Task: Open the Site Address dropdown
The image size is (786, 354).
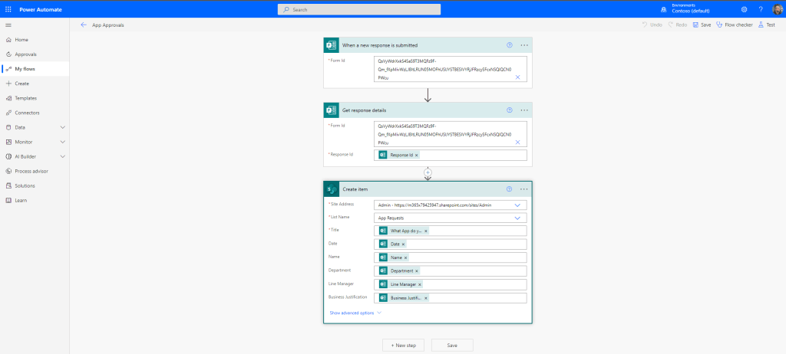Action: pyautogui.click(x=517, y=205)
